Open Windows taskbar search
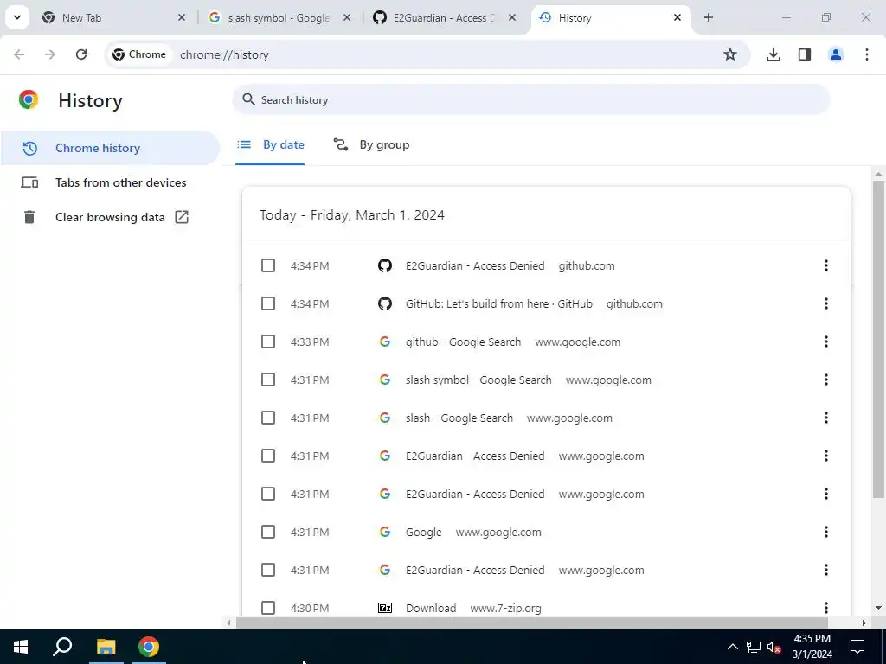886x664 pixels. click(x=62, y=647)
